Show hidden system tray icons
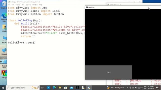The width and height of the screenshot is (161, 90). 127,88
